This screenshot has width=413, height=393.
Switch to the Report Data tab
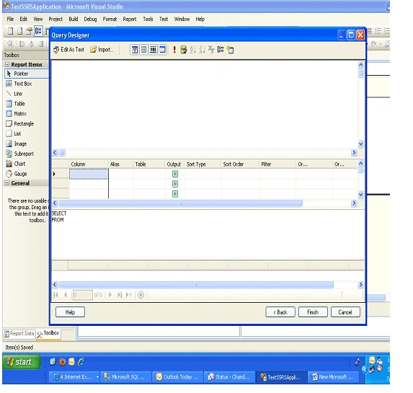coord(19,334)
